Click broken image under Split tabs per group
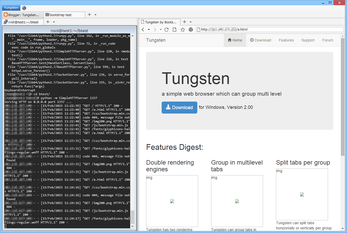This screenshot has height=233, width=347. pyautogui.click(x=302, y=194)
